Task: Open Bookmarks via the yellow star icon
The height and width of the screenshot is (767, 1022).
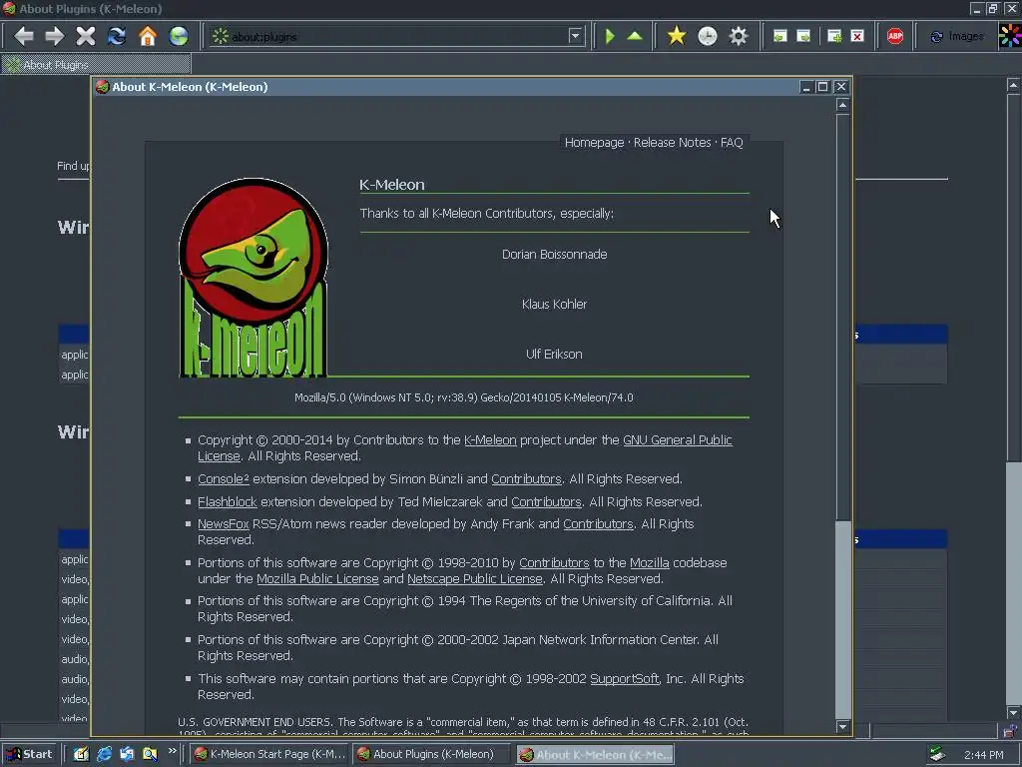Action: [x=677, y=36]
